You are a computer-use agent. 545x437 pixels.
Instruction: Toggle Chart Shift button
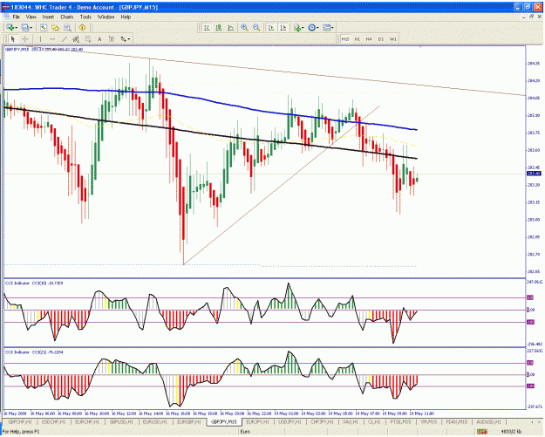283,27
